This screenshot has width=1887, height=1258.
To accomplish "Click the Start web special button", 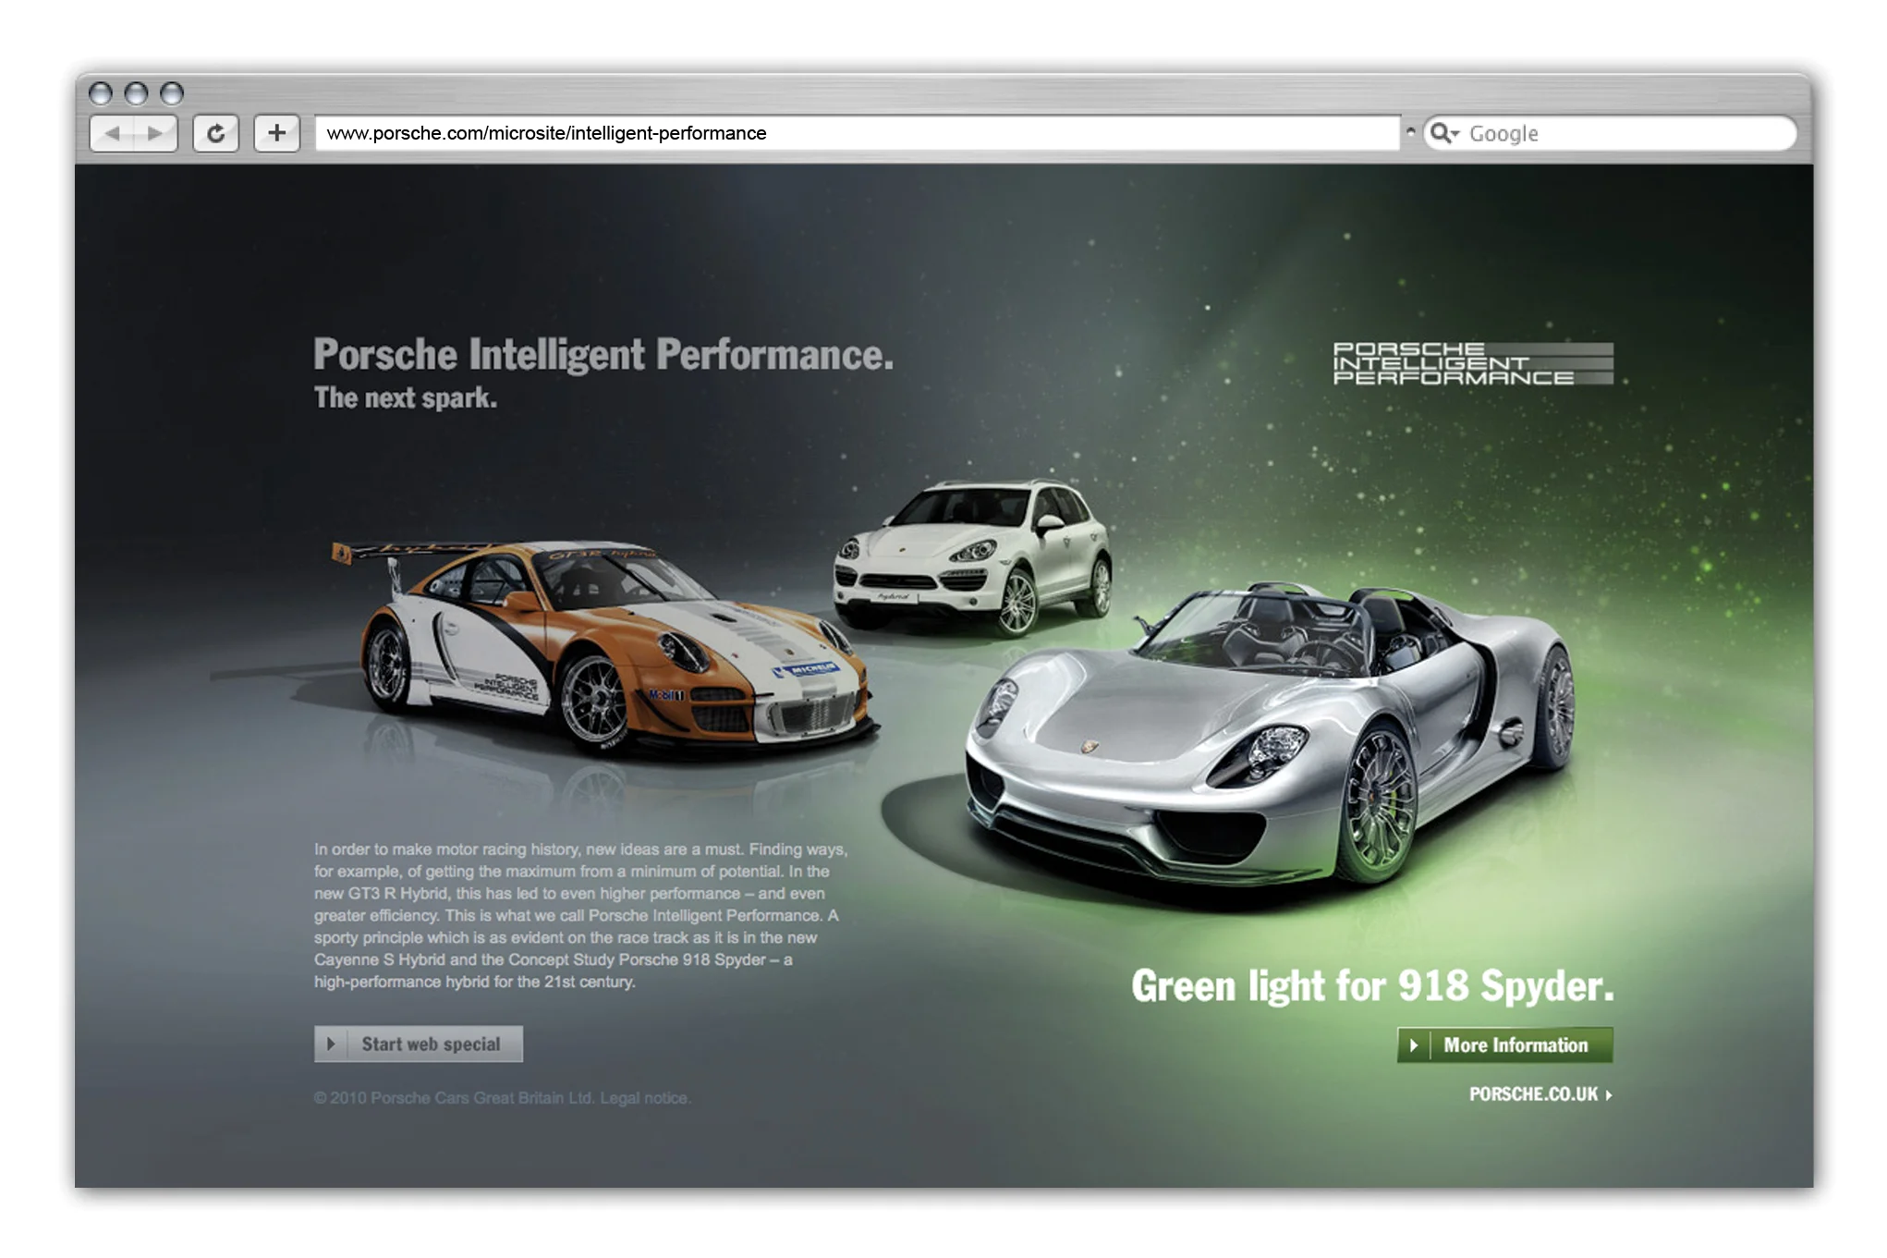I will pos(418,1044).
